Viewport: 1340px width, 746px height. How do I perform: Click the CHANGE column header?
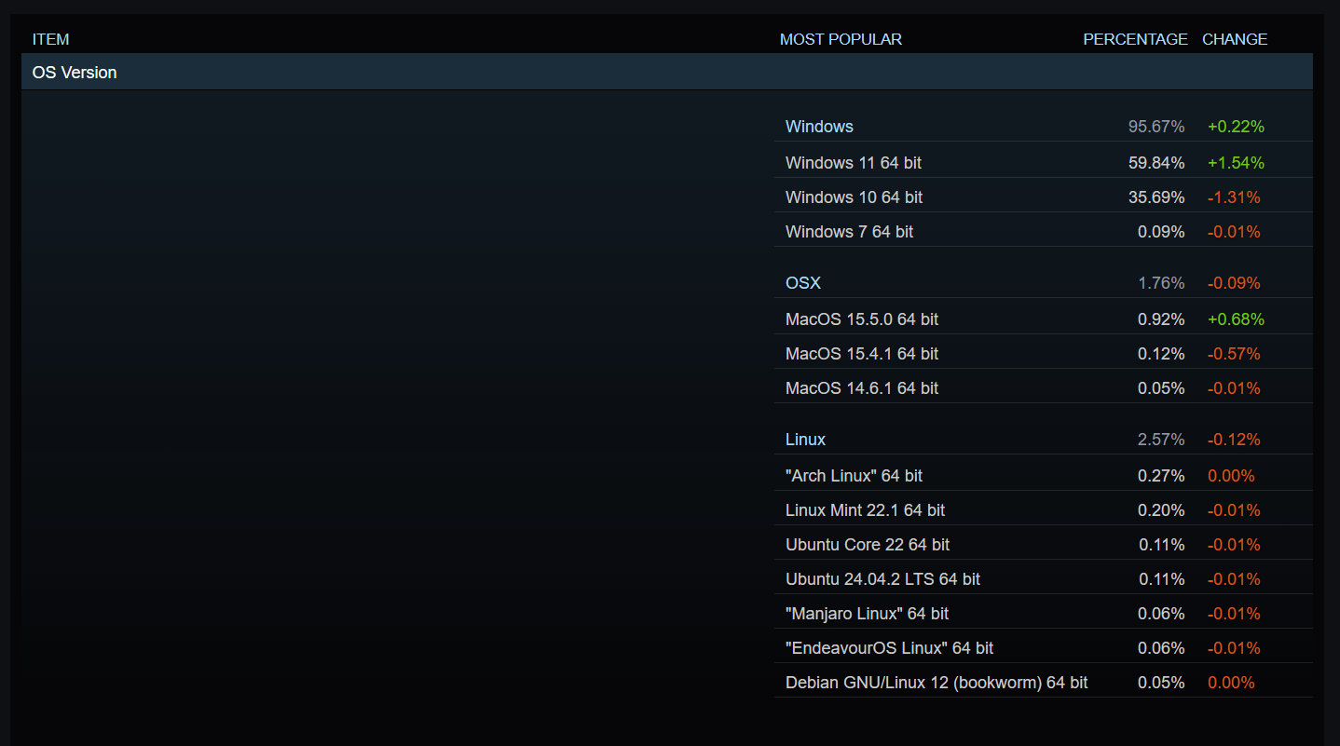pyautogui.click(x=1235, y=39)
